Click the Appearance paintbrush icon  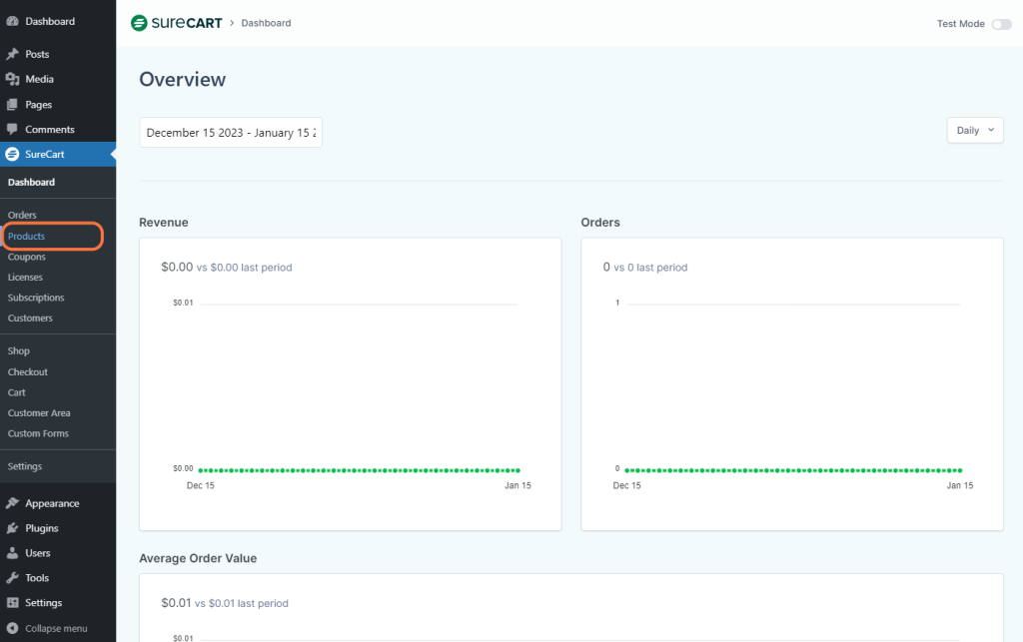coord(12,503)
